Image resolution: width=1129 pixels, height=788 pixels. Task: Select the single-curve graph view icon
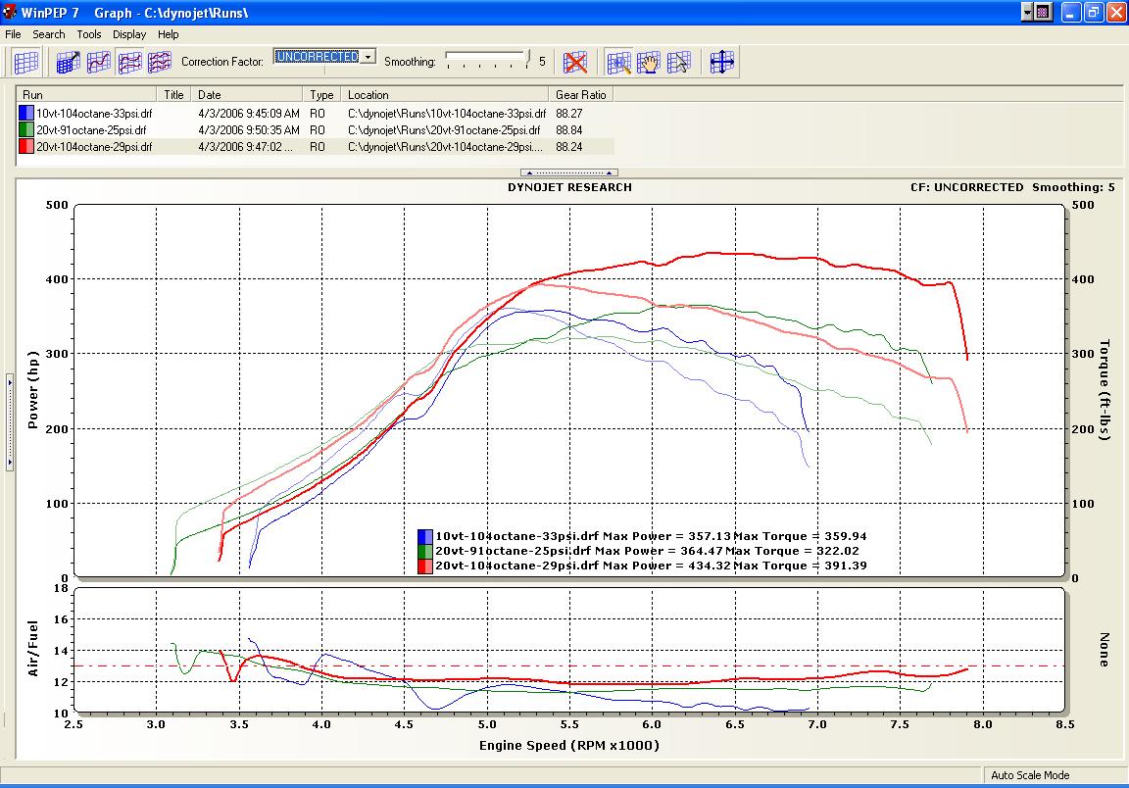(99, 62)
